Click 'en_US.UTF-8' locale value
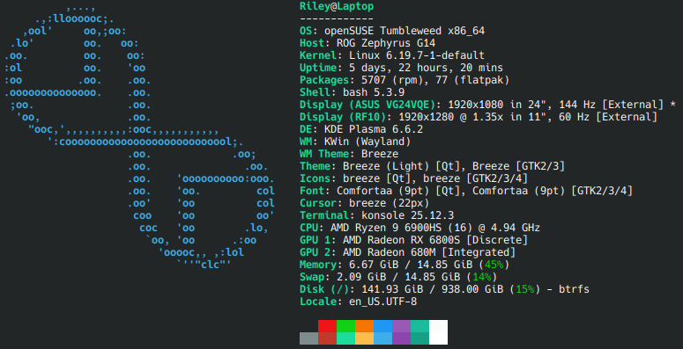The image size is (683, 349). click(x=382, y=302)
